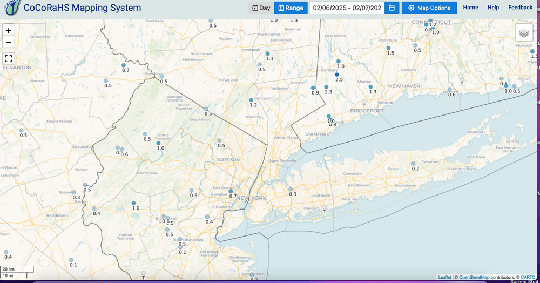Click the 1.1 marker near Newburgh
Screen dimensions: 540x283
pyautogui.click(x=268, y=53)
